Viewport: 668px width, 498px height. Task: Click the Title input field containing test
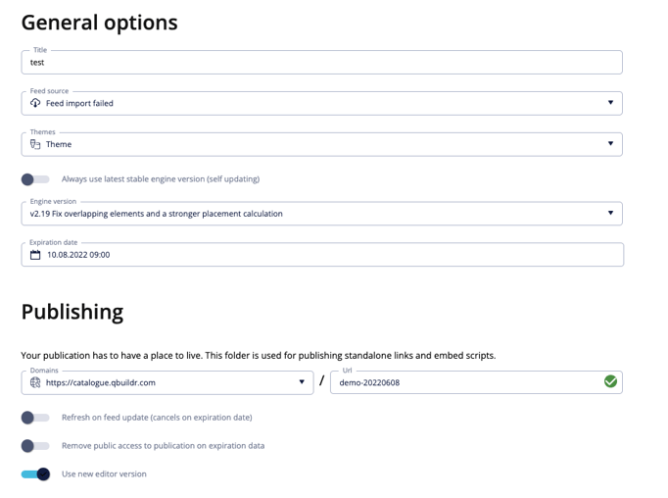pos(321,63)
